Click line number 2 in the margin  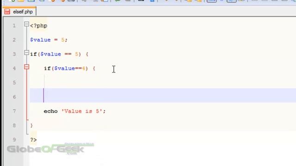point(14,40)
